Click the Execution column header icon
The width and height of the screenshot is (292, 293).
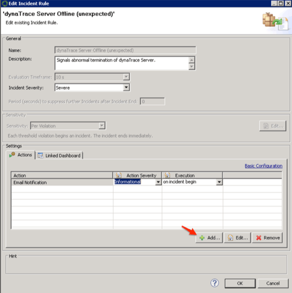[167, 176]
